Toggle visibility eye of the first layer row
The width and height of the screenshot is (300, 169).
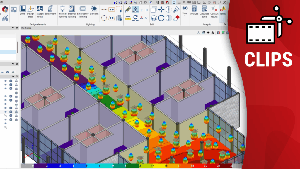[x=5, y=81]
